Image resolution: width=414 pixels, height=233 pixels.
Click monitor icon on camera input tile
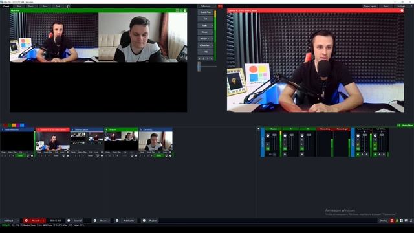pyautogui.click(x=63, y=155)
